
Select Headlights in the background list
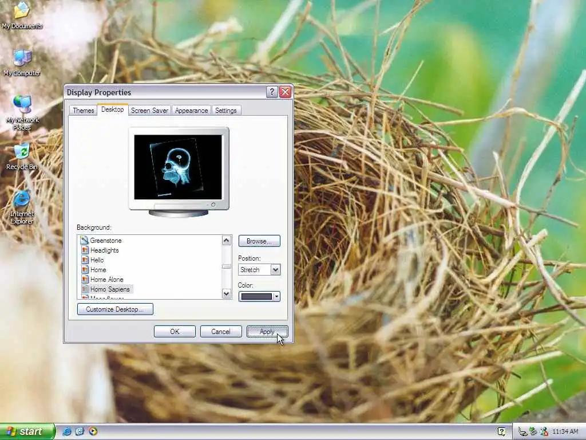pos(105,250)
